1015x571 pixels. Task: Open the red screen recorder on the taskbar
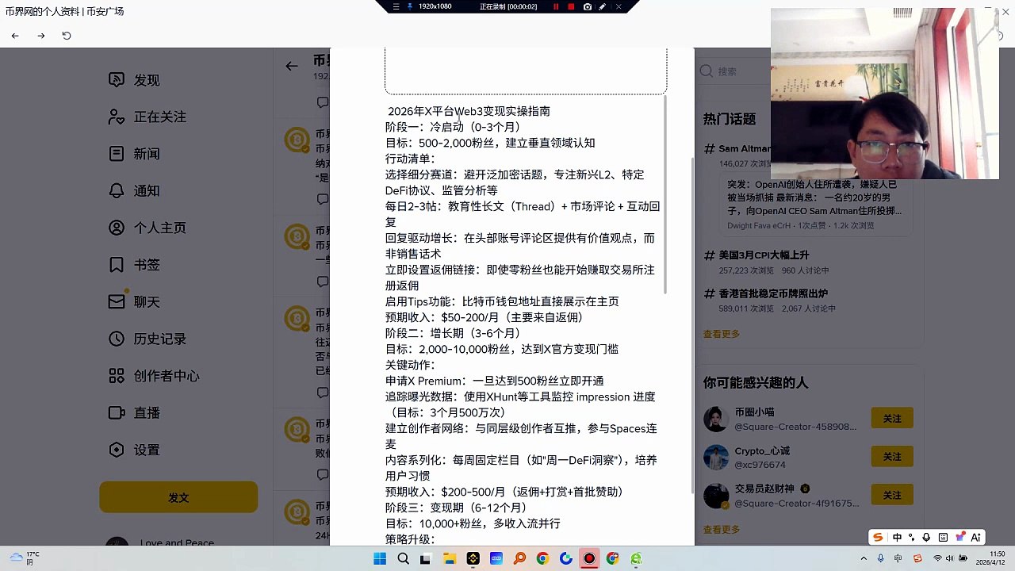(x=589, y=558)
